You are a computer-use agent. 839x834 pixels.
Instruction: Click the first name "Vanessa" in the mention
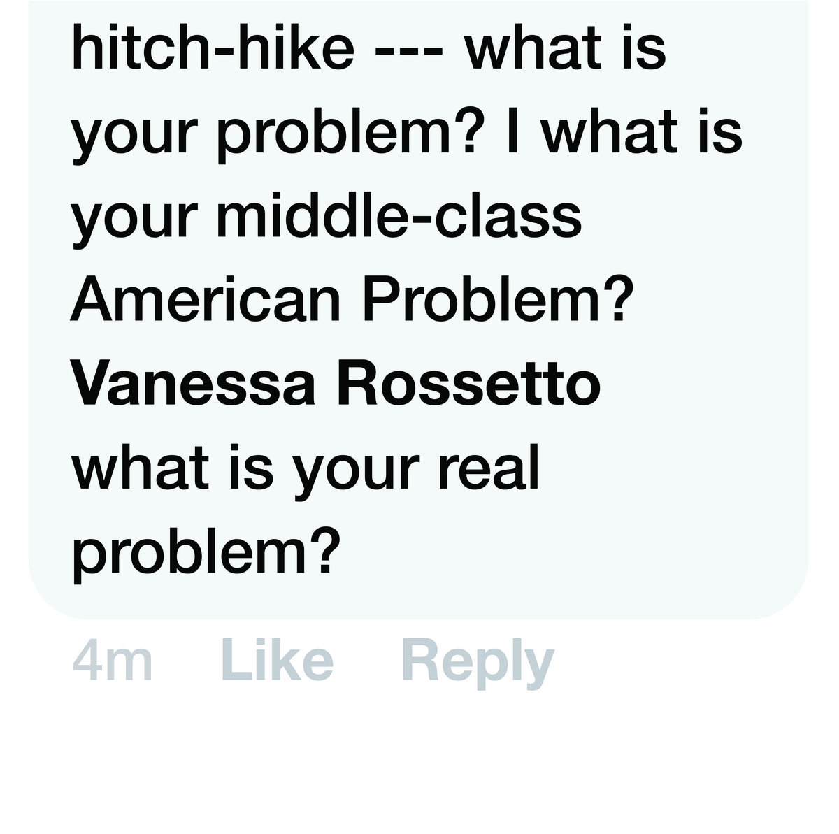[193, 384]
